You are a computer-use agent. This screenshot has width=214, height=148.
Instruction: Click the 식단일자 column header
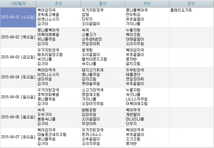pyautogui.click(x=18, y=4)
